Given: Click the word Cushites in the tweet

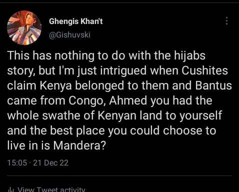Looking at the screenshot, I should tap(204, 70).
